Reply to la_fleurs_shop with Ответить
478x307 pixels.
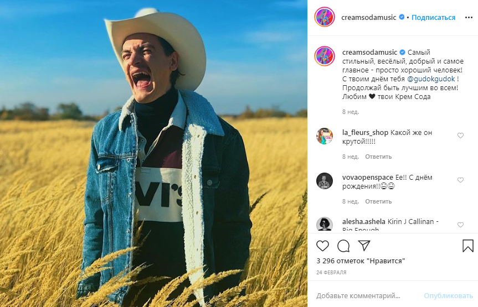click(x=378, y=157)
